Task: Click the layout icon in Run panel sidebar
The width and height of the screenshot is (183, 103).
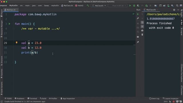Action: [x=138, y=37]
